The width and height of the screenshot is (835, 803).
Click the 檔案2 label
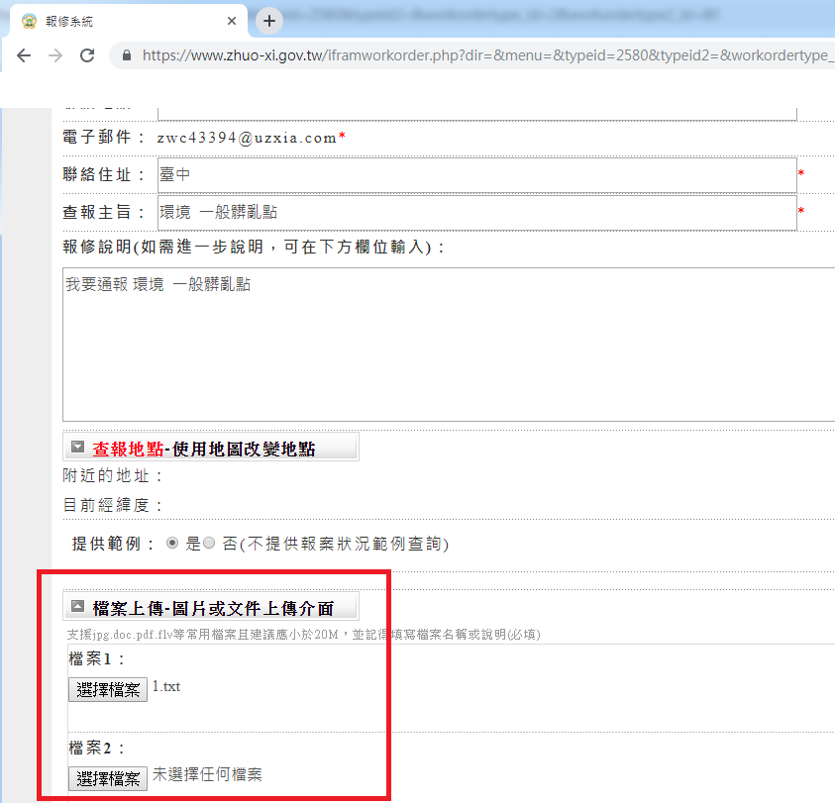click(96, 748)
